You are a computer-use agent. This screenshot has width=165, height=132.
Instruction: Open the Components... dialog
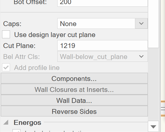[x=74, y=78]
